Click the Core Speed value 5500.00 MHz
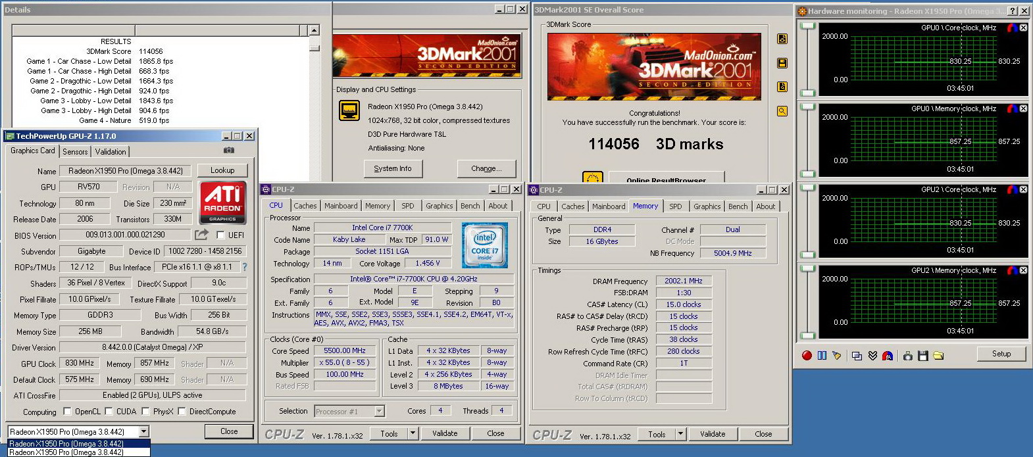Image resolution: width=1033 pixels, height=457 pixels. point(345,351)
